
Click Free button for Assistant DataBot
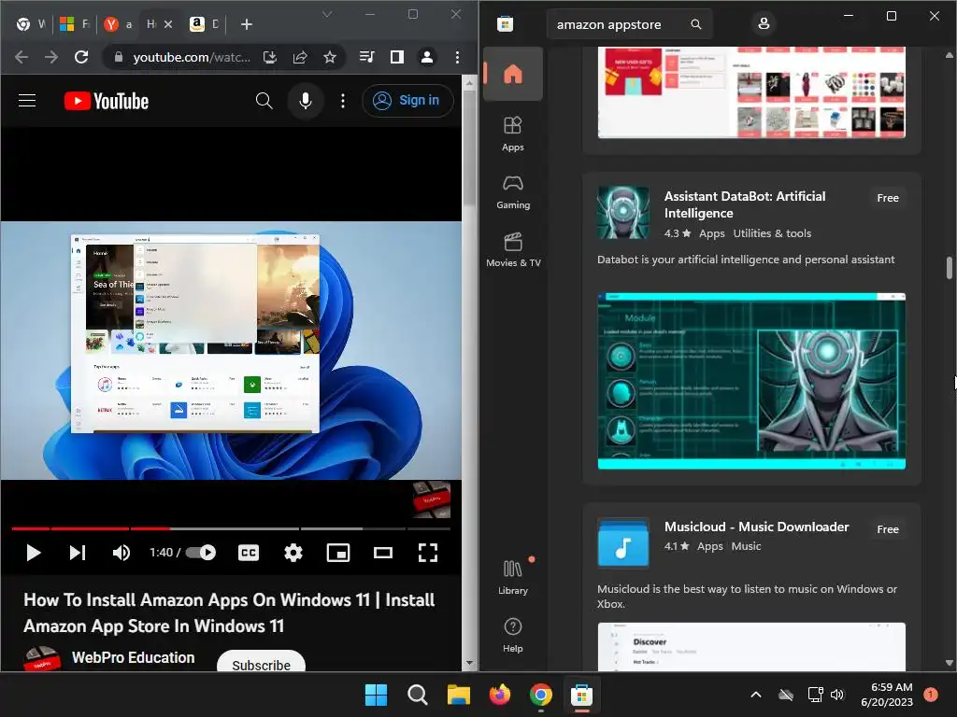(888, 198)
